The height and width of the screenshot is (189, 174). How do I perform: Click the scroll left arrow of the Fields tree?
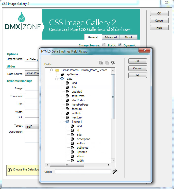[47, 165]
